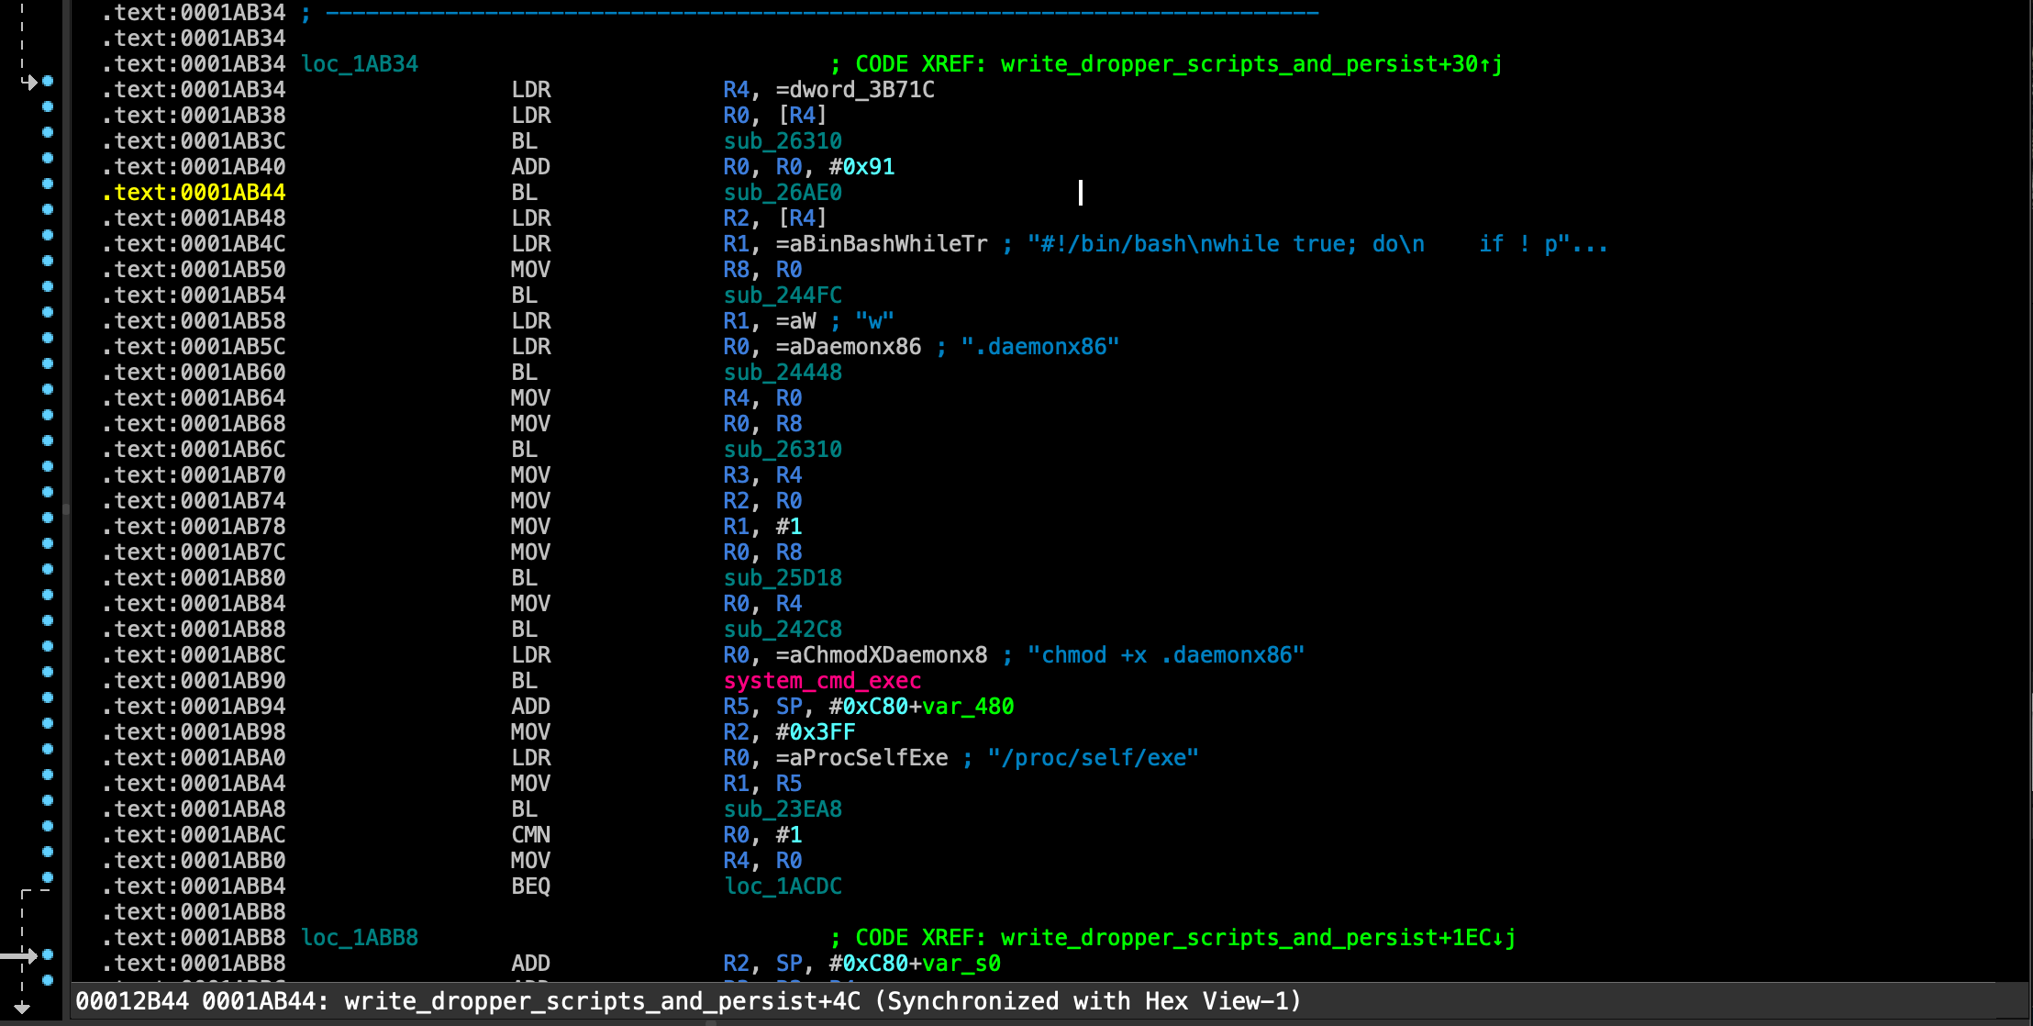Screen dimensions: 2033x1026
Task: Click the breakpoint dot beside 0001AB60
Action: [x=48, y=364]
